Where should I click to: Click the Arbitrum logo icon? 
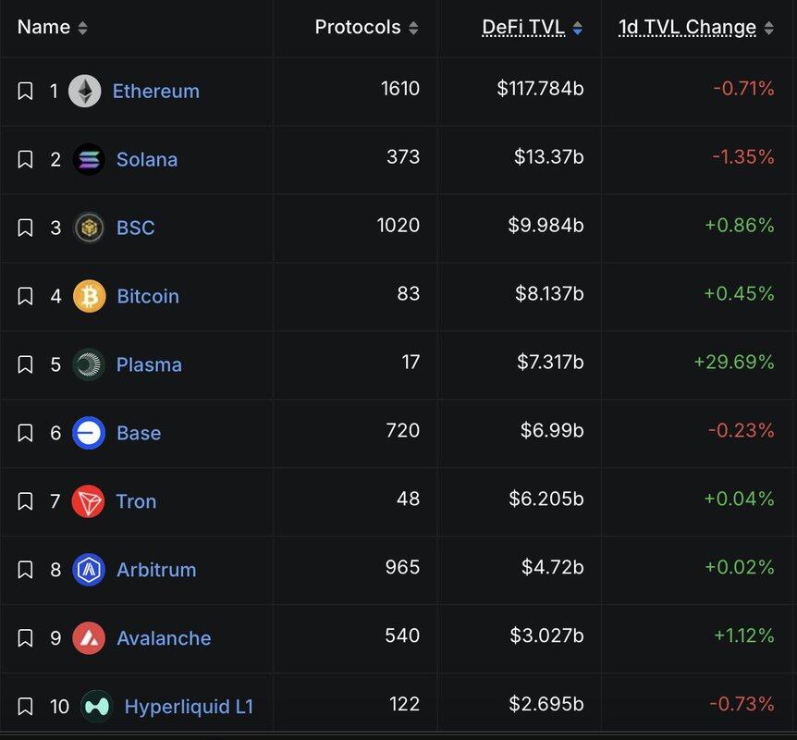tap(89, 570)
